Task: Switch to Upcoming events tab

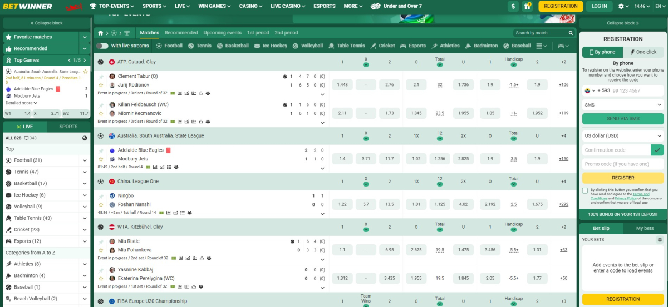Action: pos(222,33)
